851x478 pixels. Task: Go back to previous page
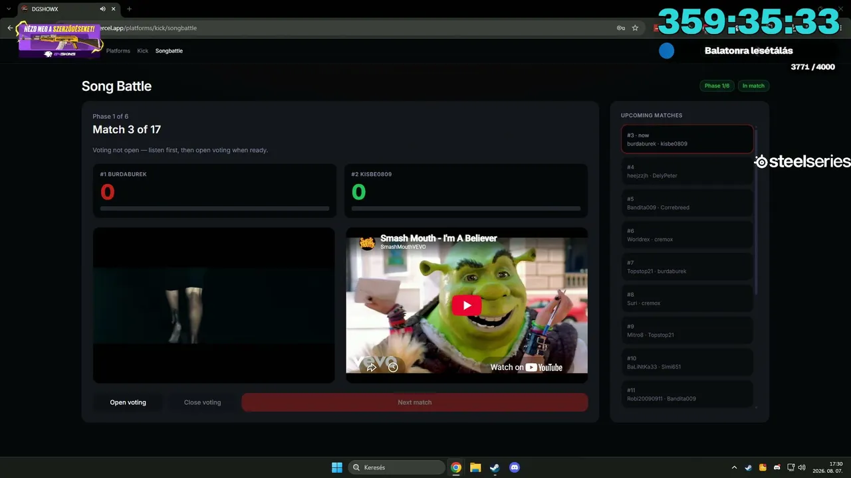10,28
